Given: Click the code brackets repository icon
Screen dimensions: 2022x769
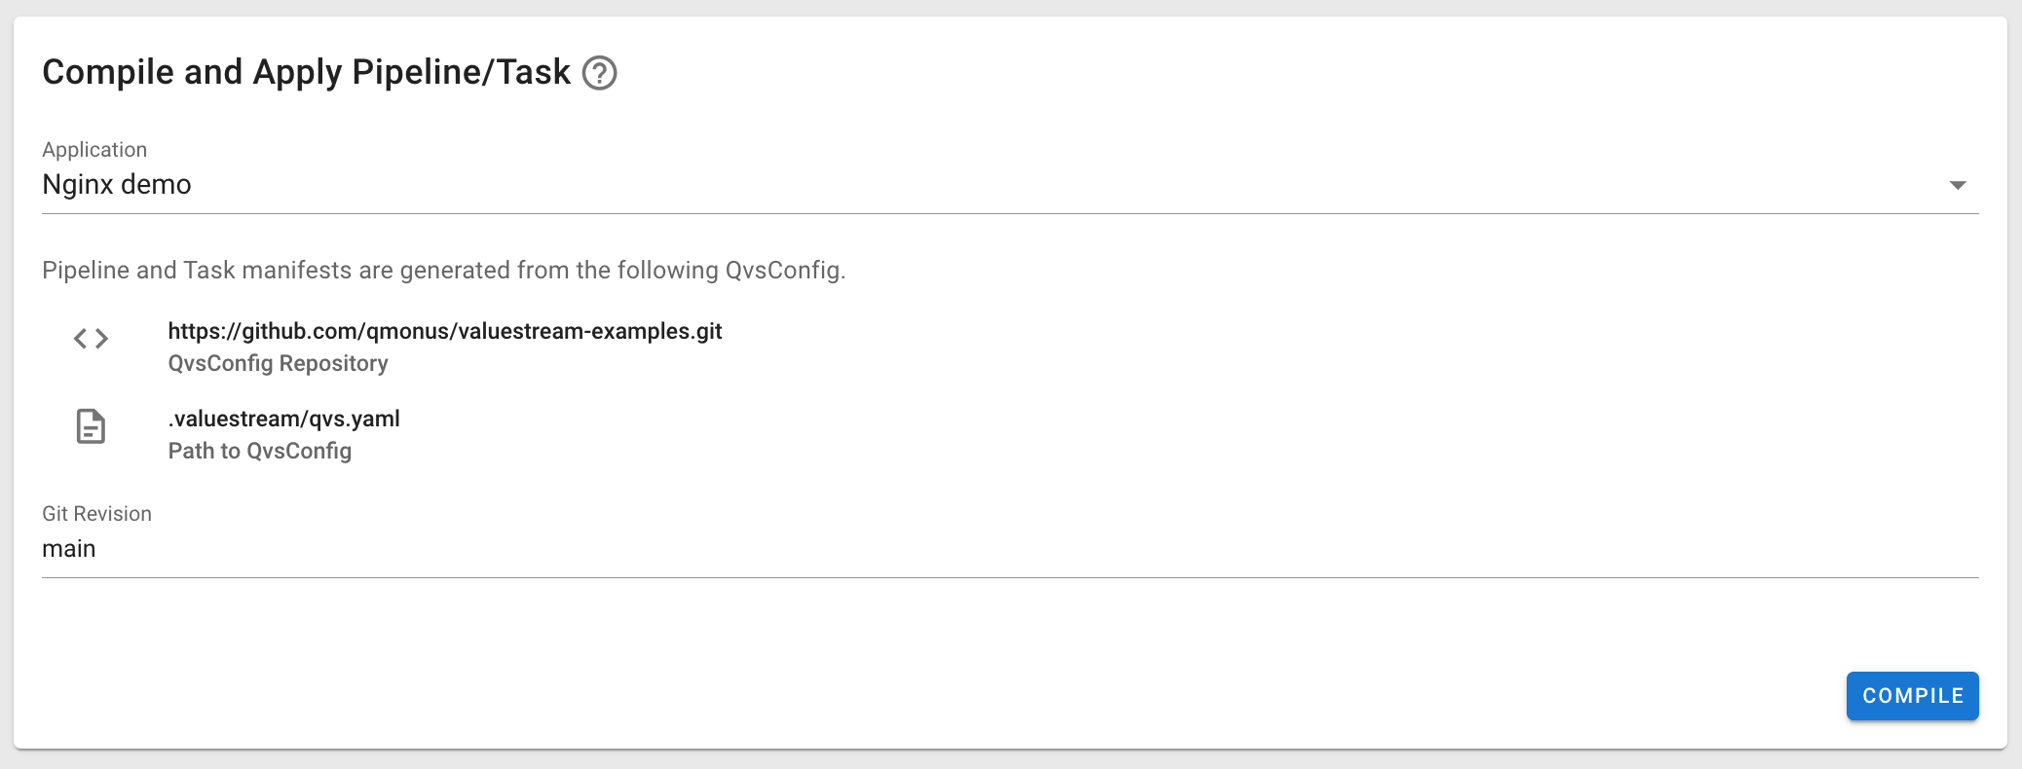Looking at the screenshot, I should pos(91,339).
